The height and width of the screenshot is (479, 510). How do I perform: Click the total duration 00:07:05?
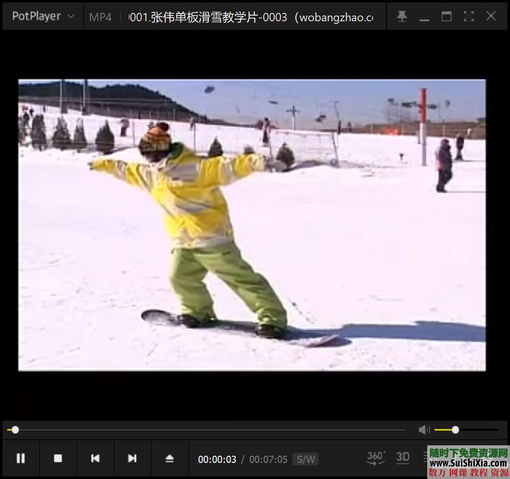pos(268,459)
